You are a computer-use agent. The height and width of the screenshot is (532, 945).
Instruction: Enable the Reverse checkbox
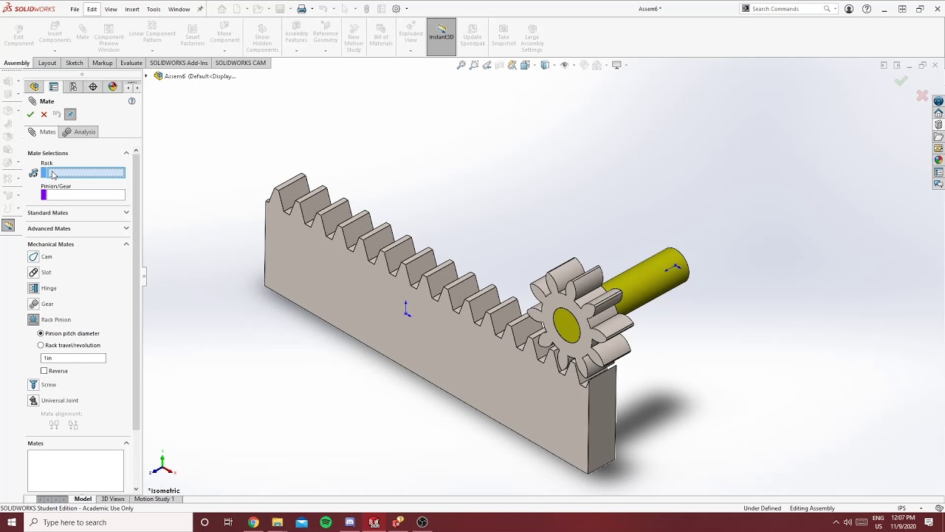click(44, 371)
